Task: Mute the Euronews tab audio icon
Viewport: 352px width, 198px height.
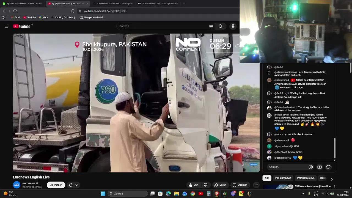Action: pos(53,4)
